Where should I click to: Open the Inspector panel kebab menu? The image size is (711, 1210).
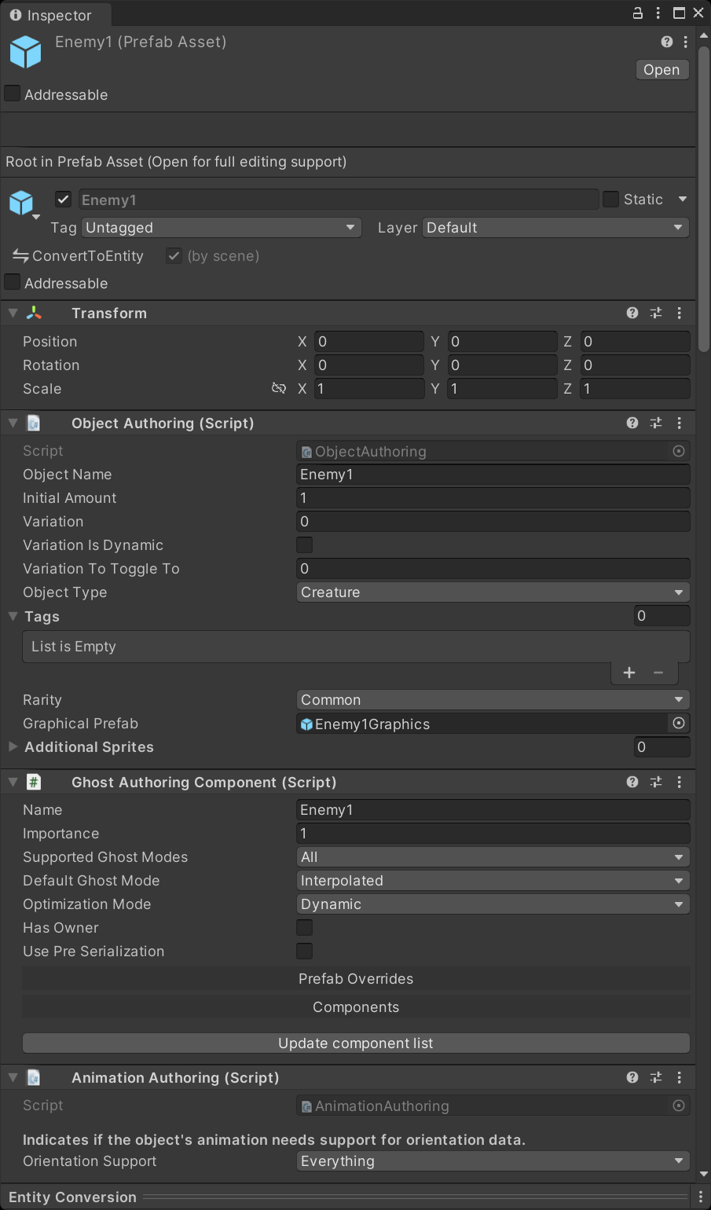(658, 13)
